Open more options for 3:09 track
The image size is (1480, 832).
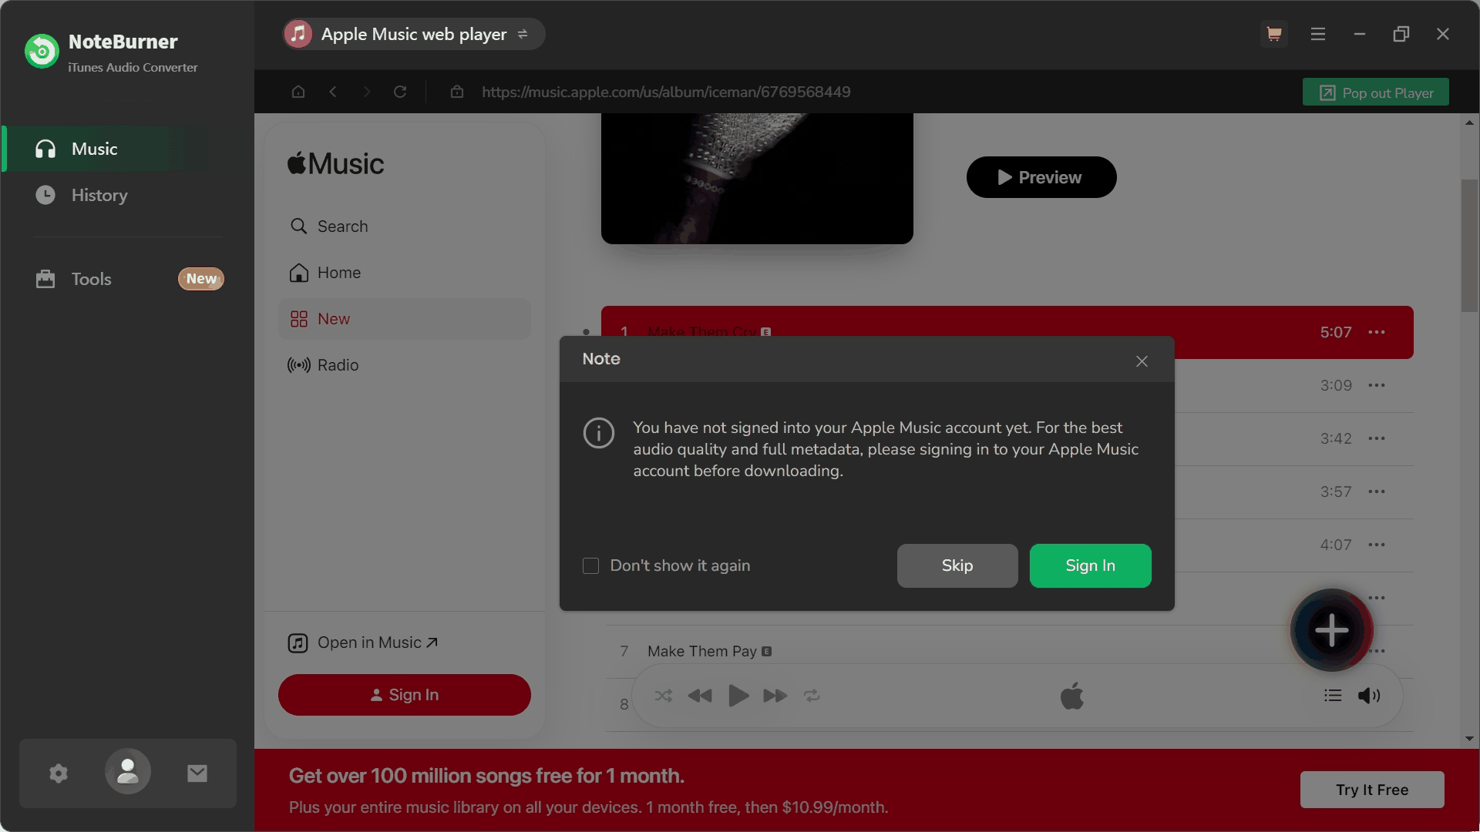pos(1377,385)
